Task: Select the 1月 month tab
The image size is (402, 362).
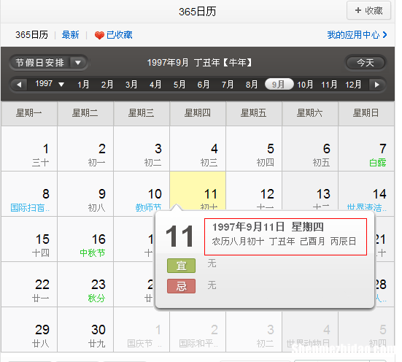Action: [83, 85]
